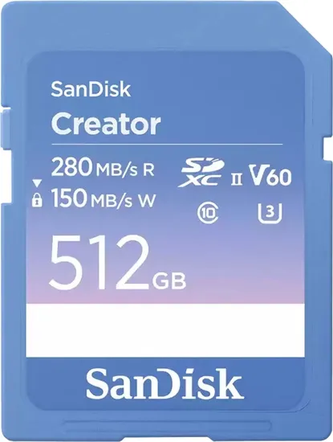Click the Creator product name
The width and height of the screenshot is (333, 442).
tap(106, 124)
